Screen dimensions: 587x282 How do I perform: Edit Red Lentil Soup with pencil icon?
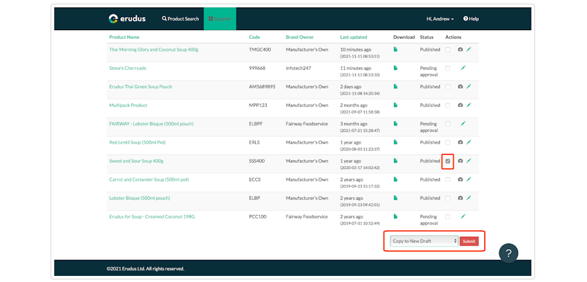469,142
